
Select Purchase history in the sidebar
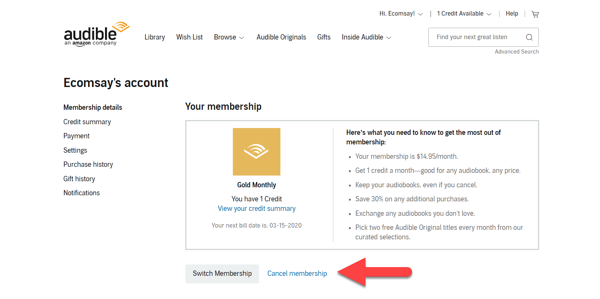[x=88, y=165]
